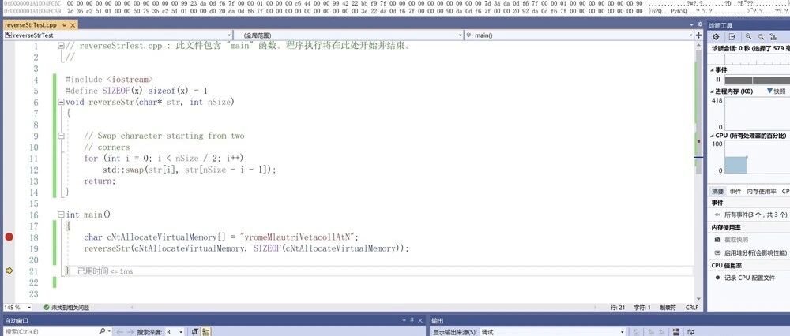Click the events timeline gray bar
The image size is (790, 336).
758,80
